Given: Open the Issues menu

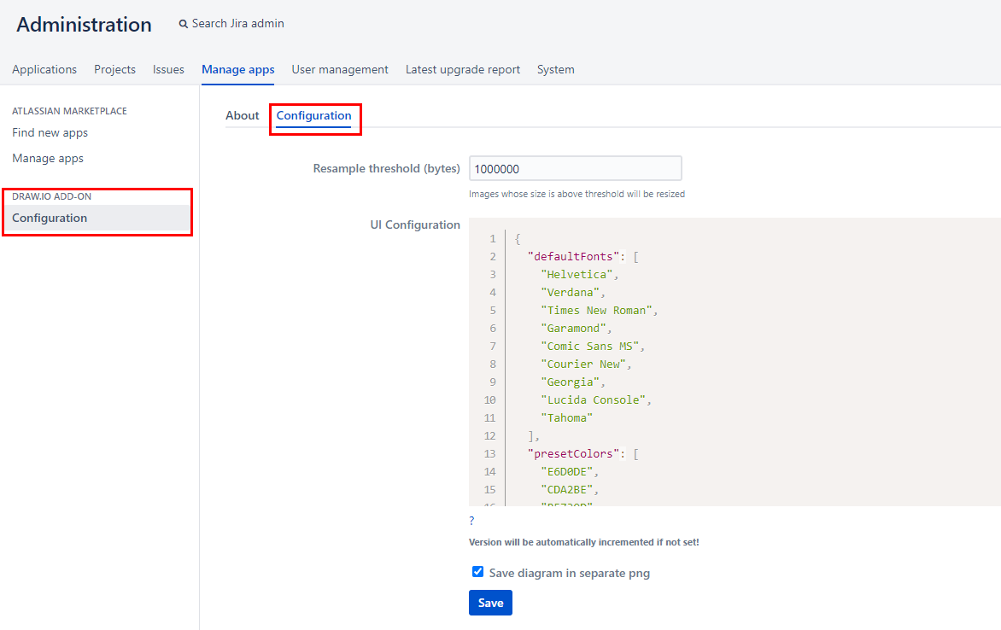Looking at the screenshot, I should tap(168, 69).
